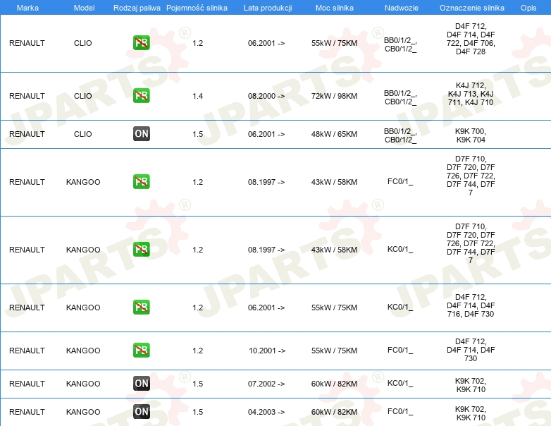Select the 48kW / 65KM power cell
Screen dimensions: 551x426
[334, 134]
